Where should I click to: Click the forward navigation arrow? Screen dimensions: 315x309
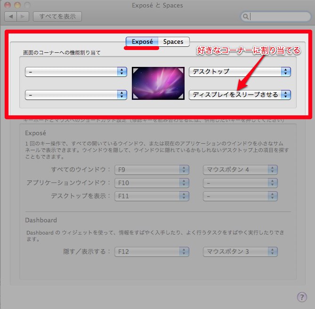point(23,16)
